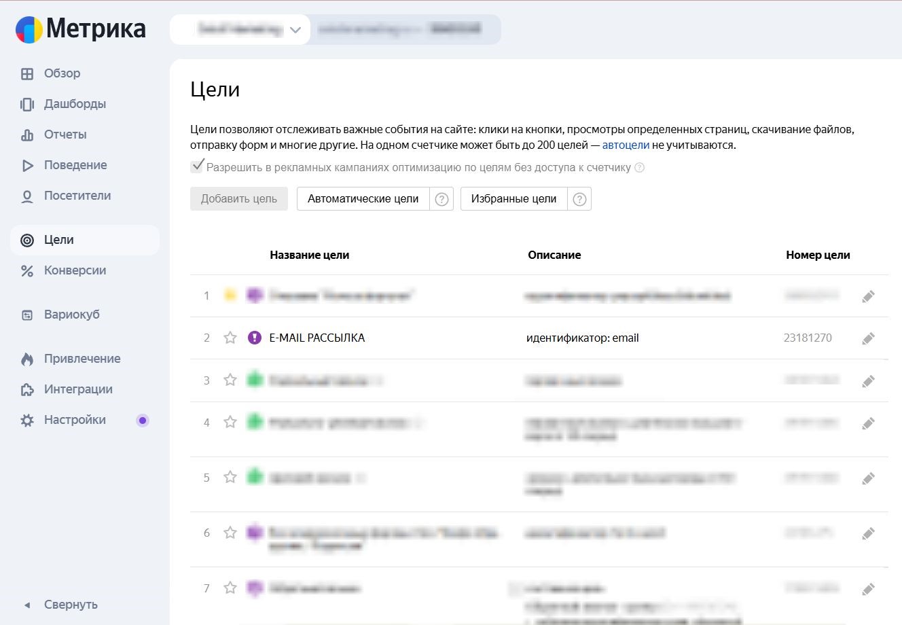The height and width of the screenshot is (625, 902).
Task: Click help icon next to Автоматические цели
Action: tap(441, 199)
